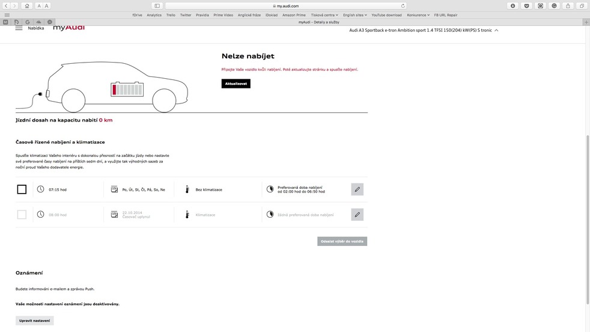Click the Safari home toolbar icon
The width and height of the screenshot is (590, 332).
pyautogui.click(x=26, y=6)
